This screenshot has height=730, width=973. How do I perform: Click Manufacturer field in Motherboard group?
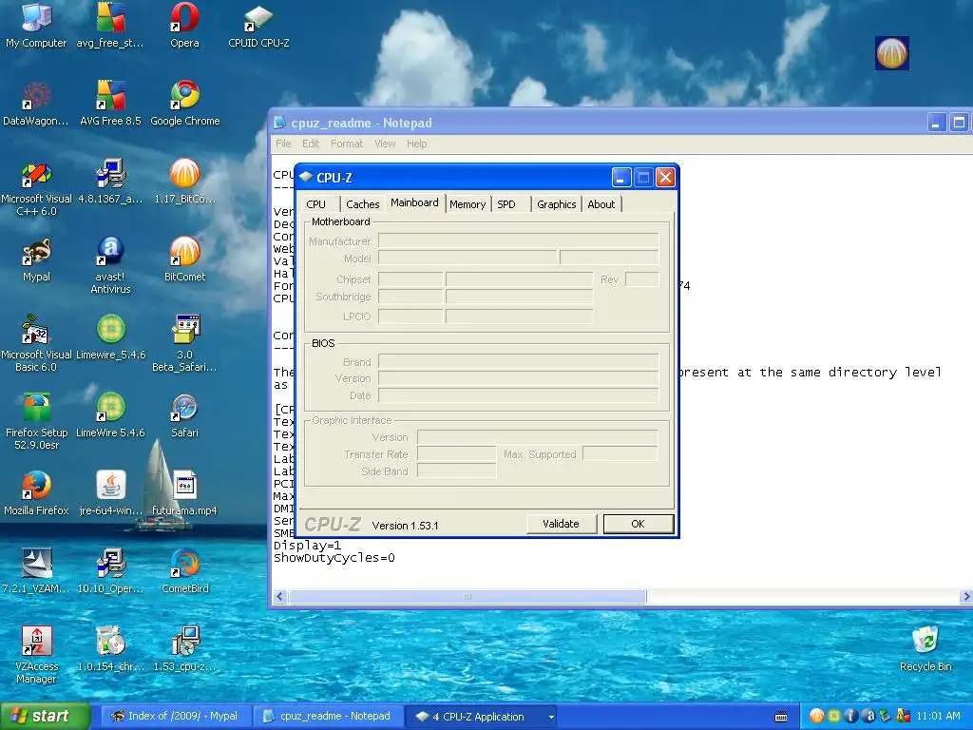click(518, 240)
